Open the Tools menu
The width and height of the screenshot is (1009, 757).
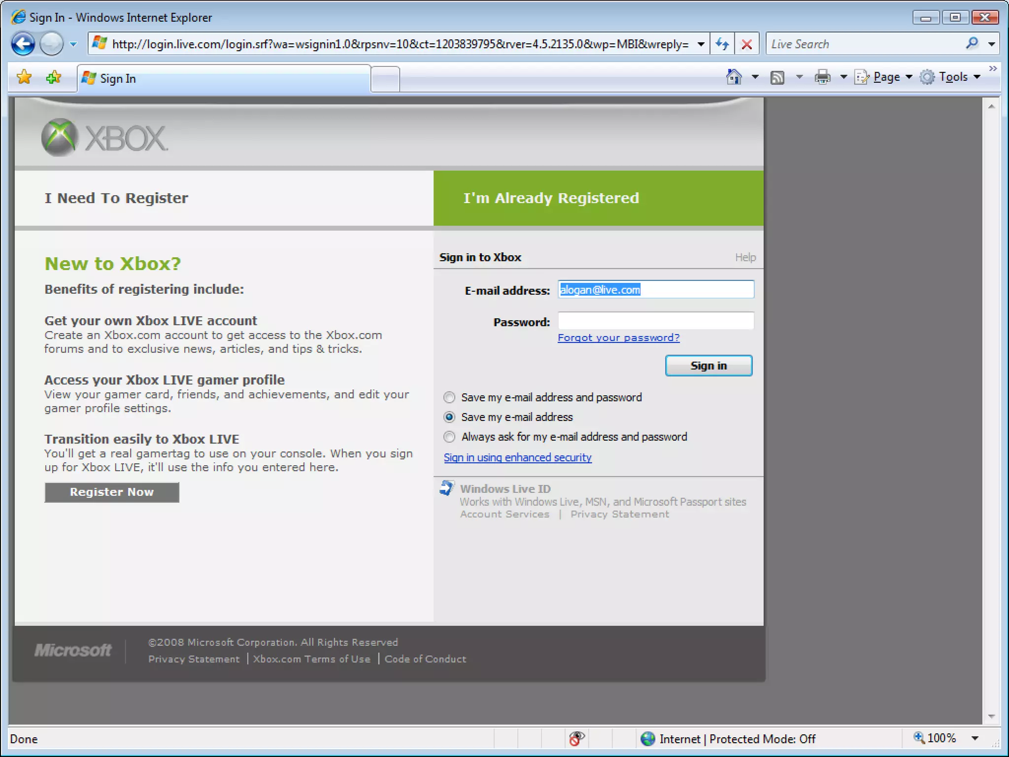[x=950, y=77]
